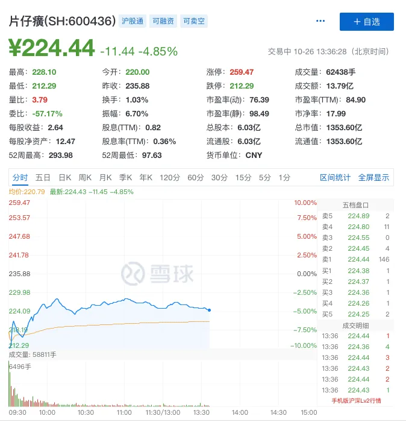Click the blue latest-price dot on chart
Image resolution: width=406 pixels, height=422 pixels.
click(x=209, y=310)
